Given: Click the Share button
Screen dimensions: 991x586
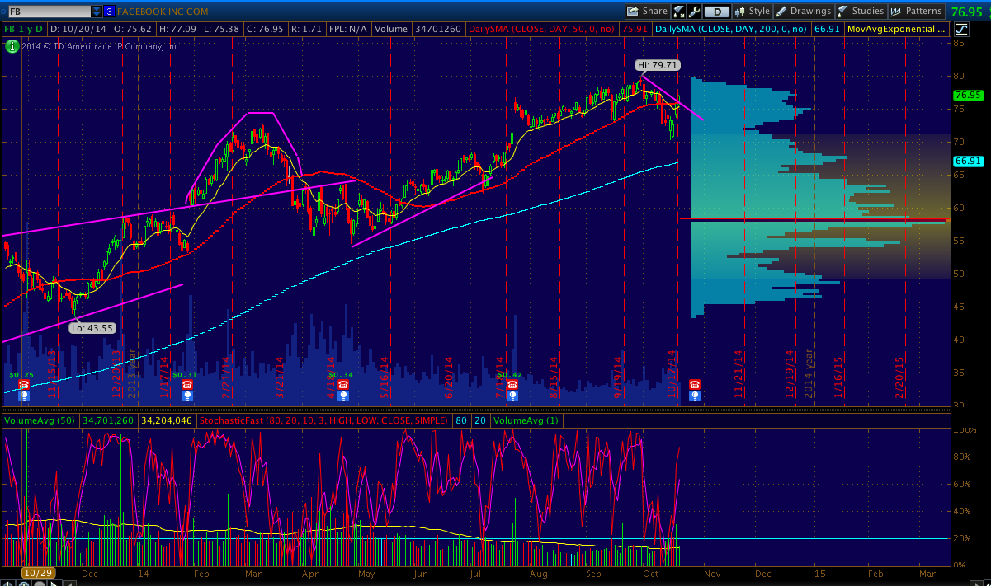Looking at the screenshot, I should click(x=646, y=12).
